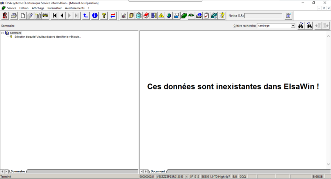Select the Sommaire tree root item
The width and height of the screenshot is (331, 179).
tap(16, 33)
